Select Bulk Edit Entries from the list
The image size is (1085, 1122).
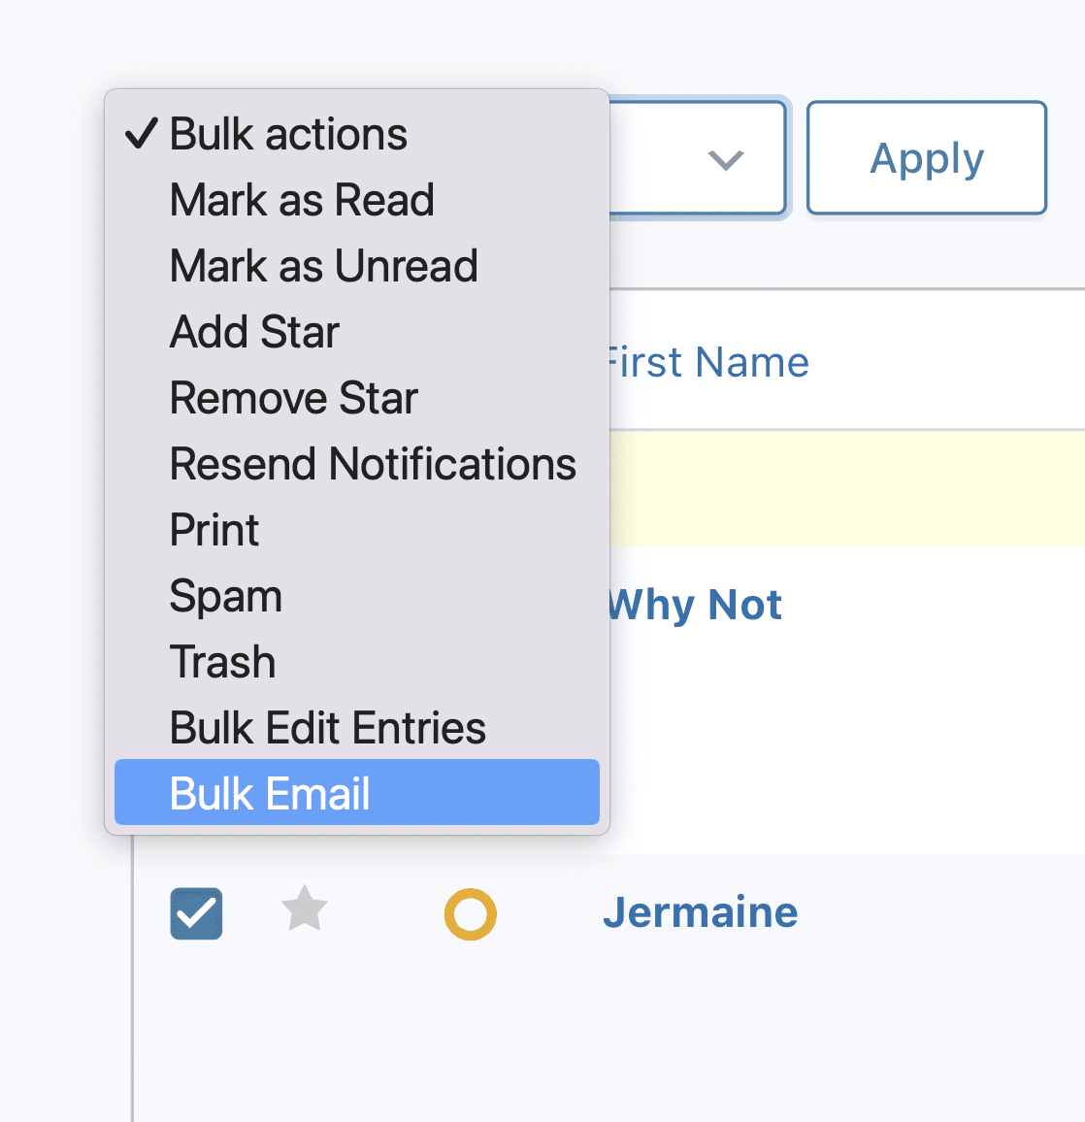coord(327,727)
